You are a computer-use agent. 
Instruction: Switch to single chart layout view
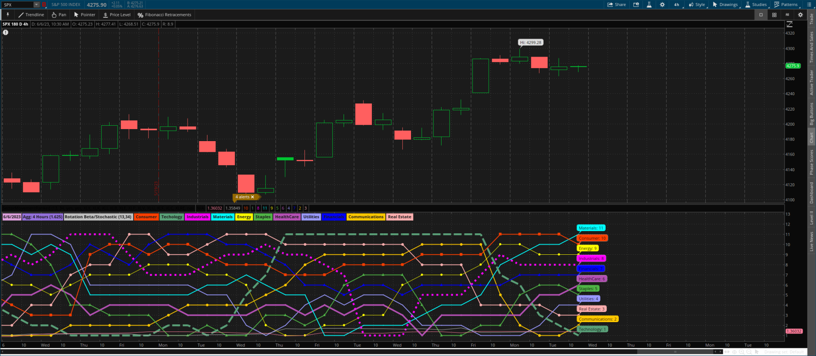point(761,15)
